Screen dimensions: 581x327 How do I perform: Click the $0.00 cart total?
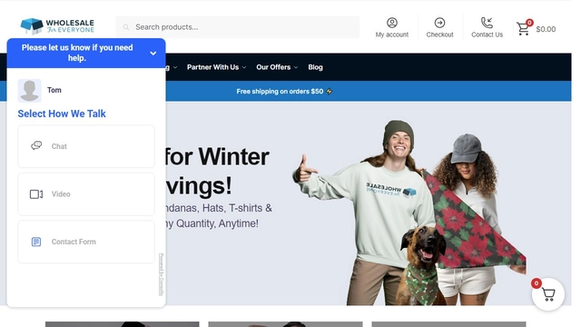(x=546, y=29)
